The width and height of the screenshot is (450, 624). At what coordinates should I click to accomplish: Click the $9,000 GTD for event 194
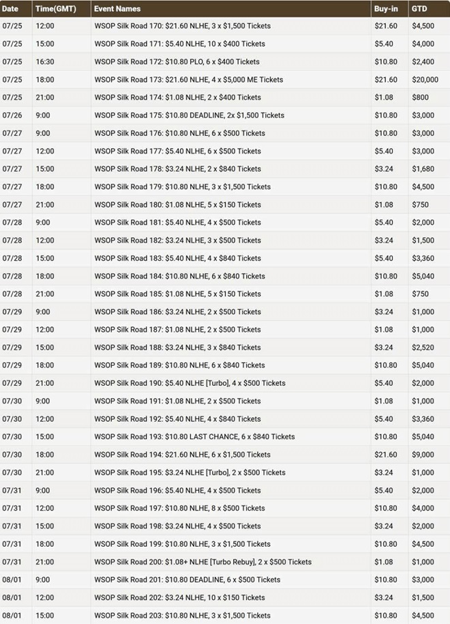tap(423, 455)
